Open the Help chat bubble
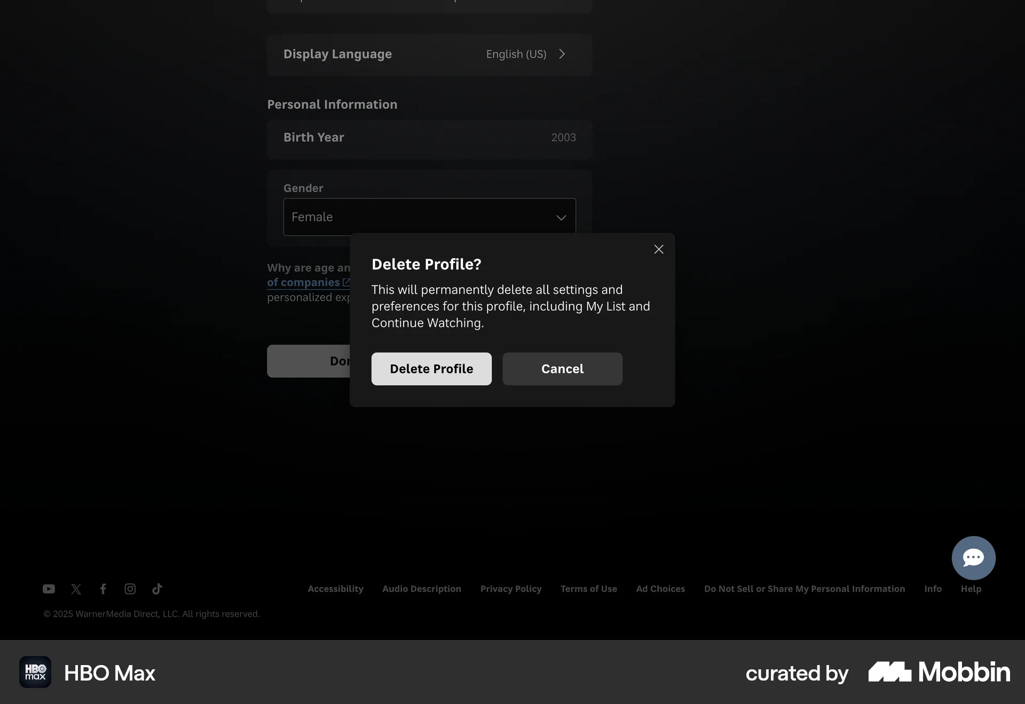Image resolution: width=1025 pixels, height=704 pixels. [973, 557]
